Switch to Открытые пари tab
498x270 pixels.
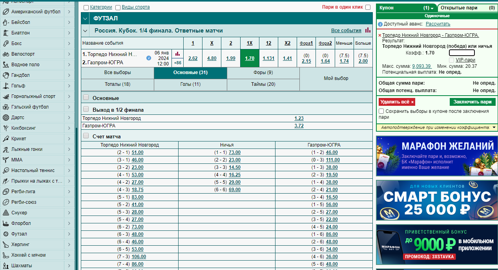click(467, 7)
